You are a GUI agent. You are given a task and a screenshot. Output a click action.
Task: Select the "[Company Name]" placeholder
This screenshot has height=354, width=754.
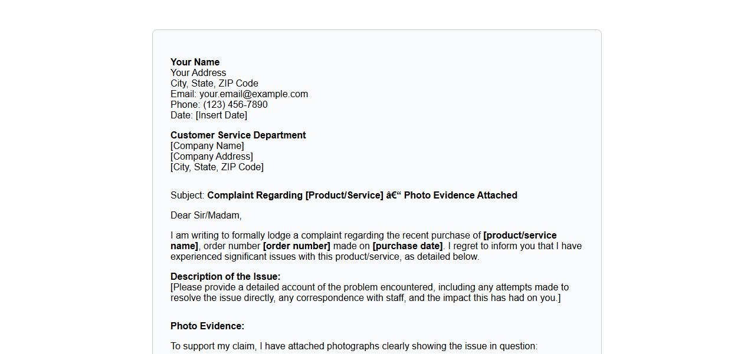coord(207,146)
